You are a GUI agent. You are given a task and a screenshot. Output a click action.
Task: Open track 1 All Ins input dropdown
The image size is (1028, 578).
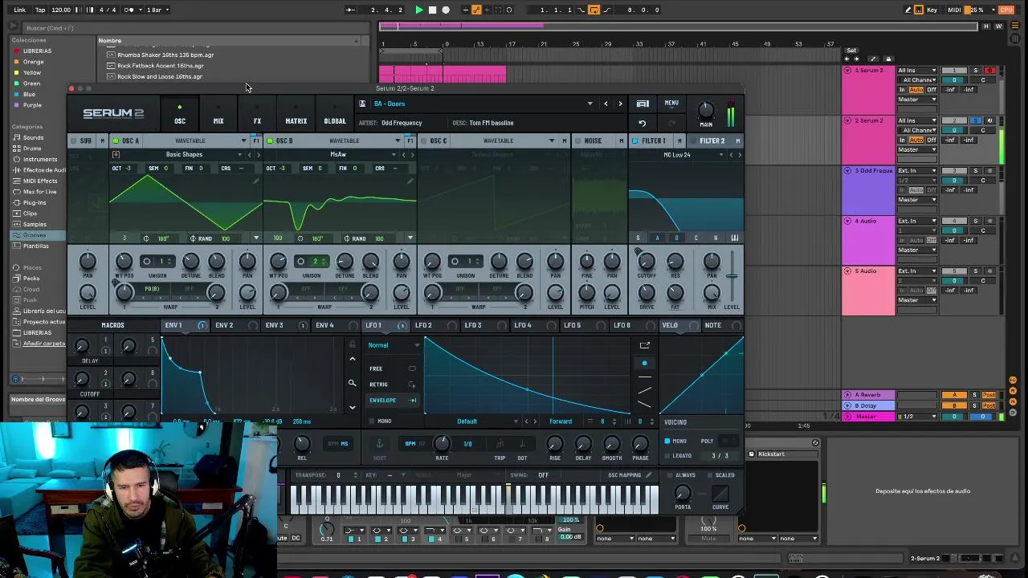[917, 71]
